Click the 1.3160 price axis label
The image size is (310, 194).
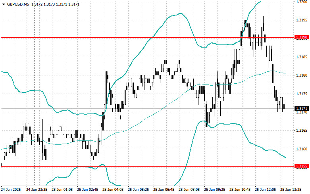302,149
